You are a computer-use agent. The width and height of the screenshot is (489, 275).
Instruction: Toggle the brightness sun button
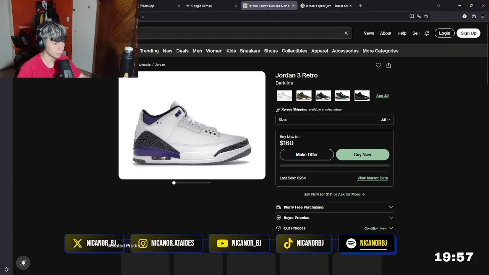(23, 263)
